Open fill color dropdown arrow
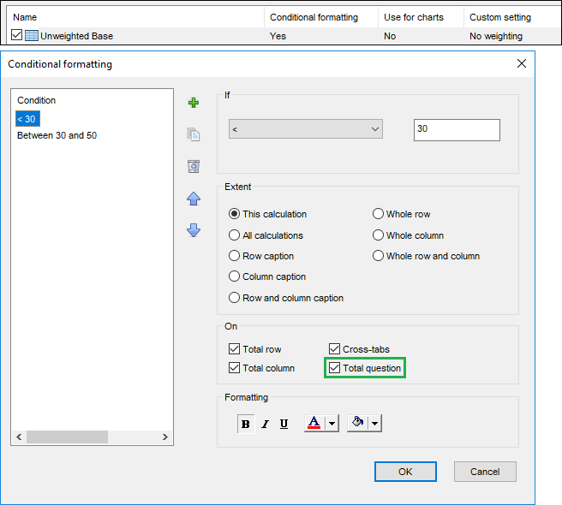 pyautogui.click(x=374, y=424)
